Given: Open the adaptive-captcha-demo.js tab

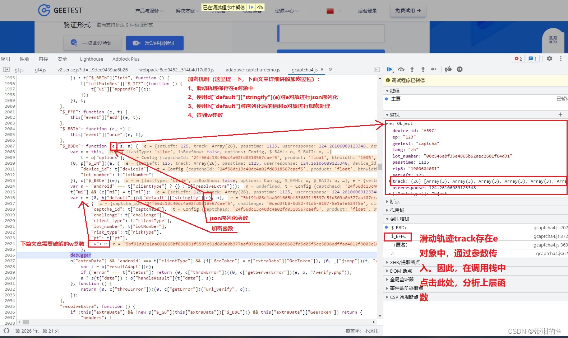Looking at the screenshot, I should click(x=253, y=70).
